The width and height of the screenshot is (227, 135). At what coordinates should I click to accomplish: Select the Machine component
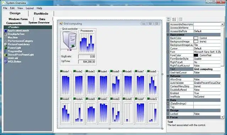(13, 37)
